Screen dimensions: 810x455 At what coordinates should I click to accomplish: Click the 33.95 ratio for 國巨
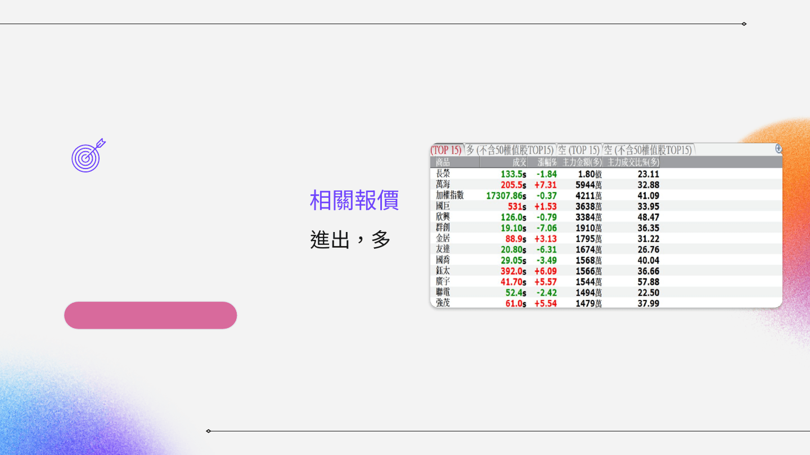648,206
